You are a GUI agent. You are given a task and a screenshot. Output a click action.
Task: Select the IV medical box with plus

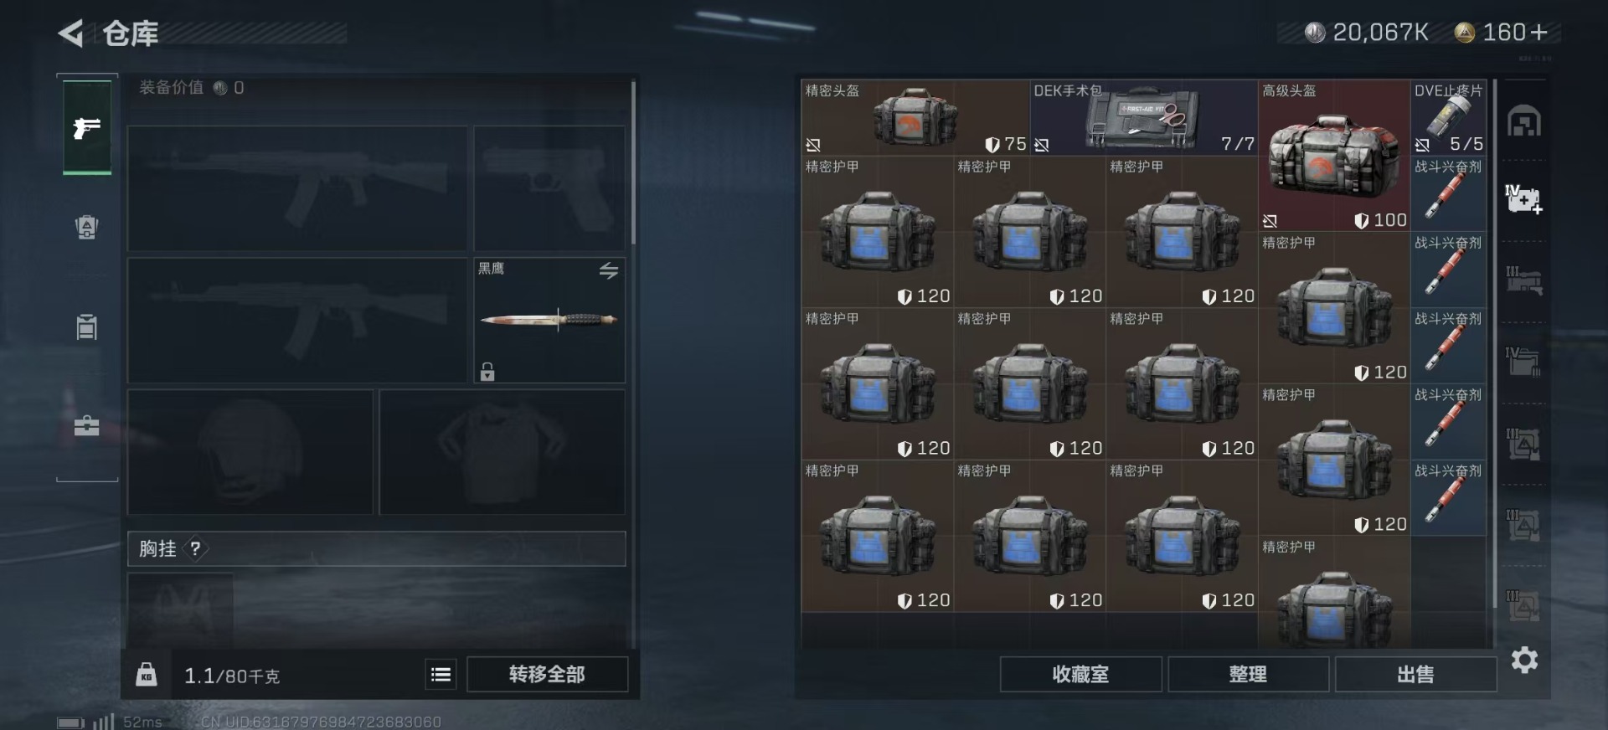[x=1523, y=200]
